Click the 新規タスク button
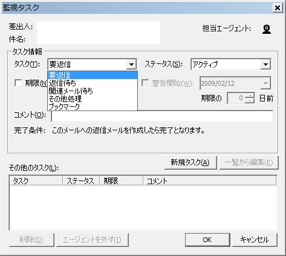This screenshot has height=256, width=286. [190, 162]
